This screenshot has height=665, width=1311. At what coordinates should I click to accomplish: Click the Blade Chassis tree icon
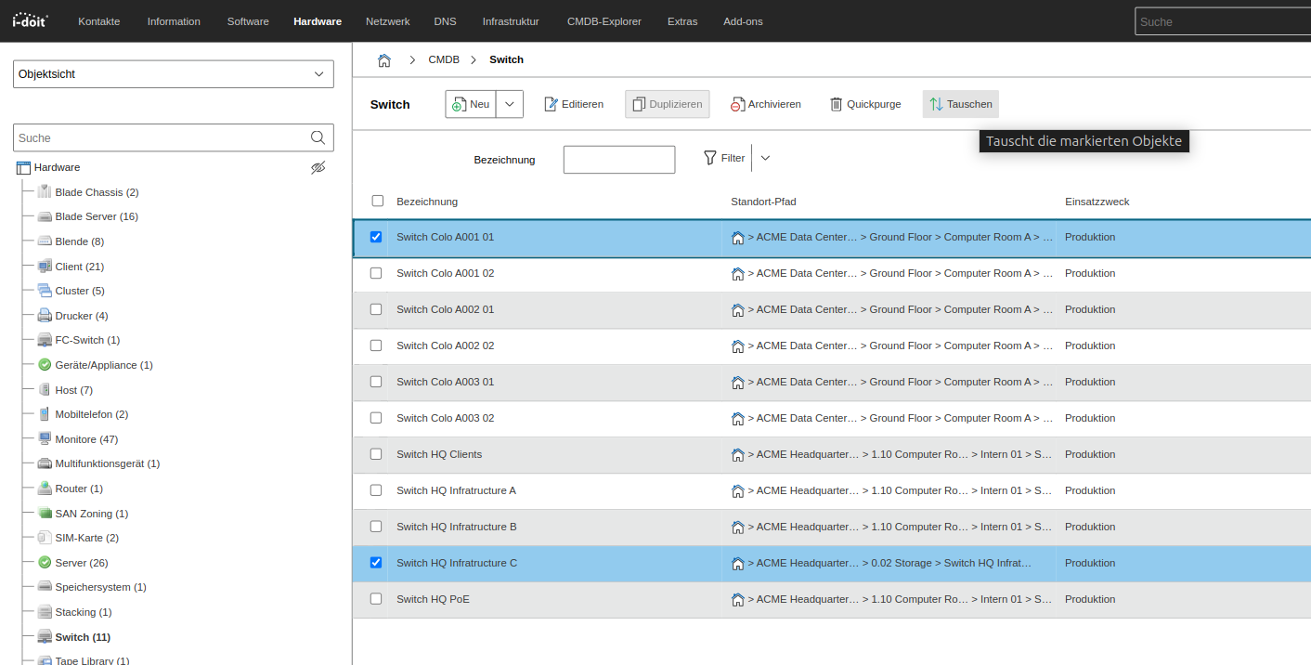(45, 192)
